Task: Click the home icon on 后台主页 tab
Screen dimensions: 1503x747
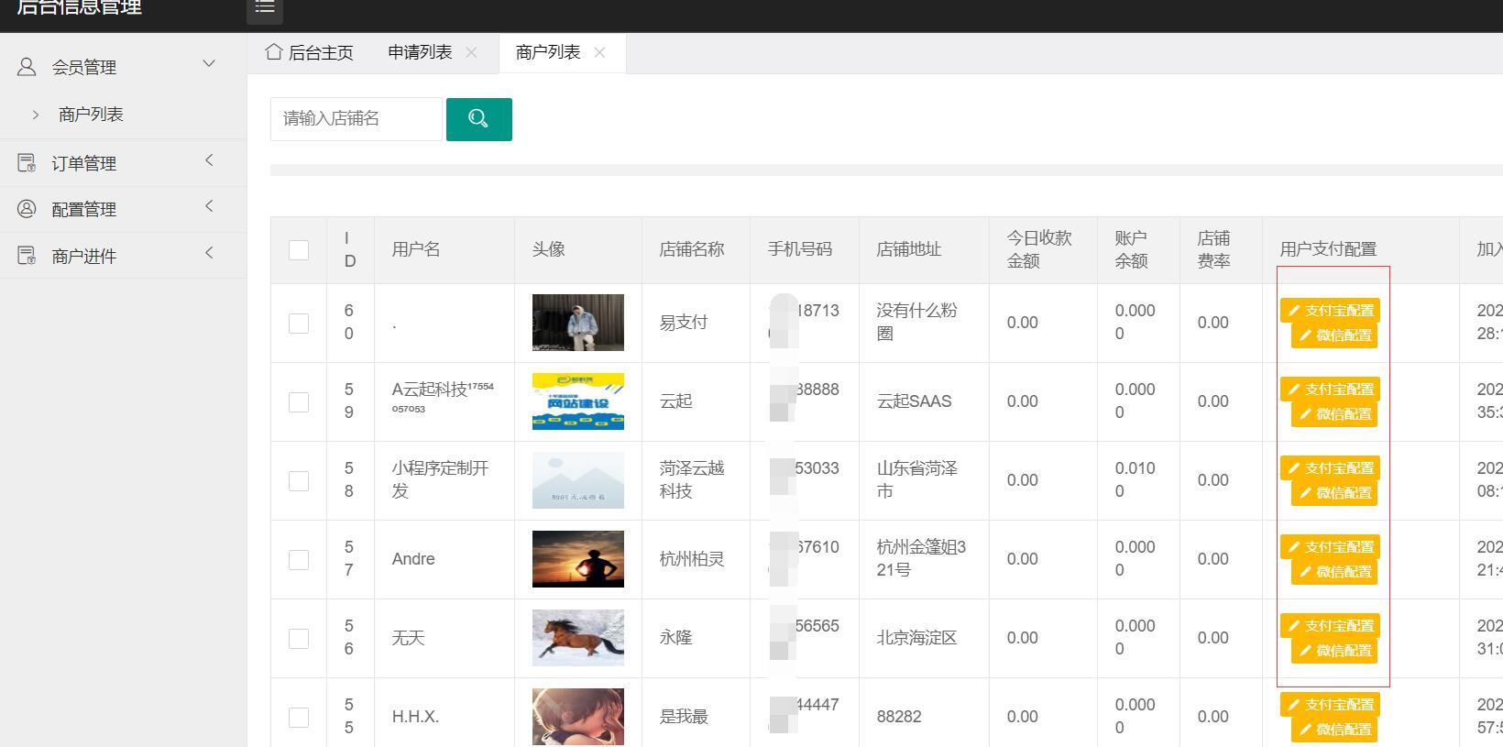Action: [273, 52]
